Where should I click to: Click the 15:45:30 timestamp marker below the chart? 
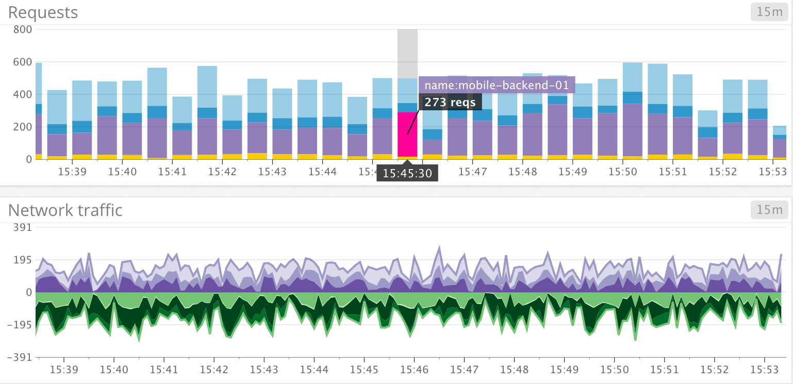pyautogui.click(x=407, y=173)
